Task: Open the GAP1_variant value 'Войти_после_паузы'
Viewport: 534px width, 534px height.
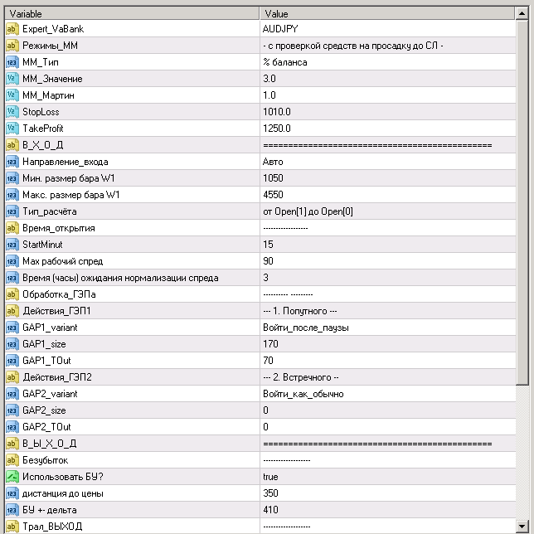Action: tap(388, 328)
